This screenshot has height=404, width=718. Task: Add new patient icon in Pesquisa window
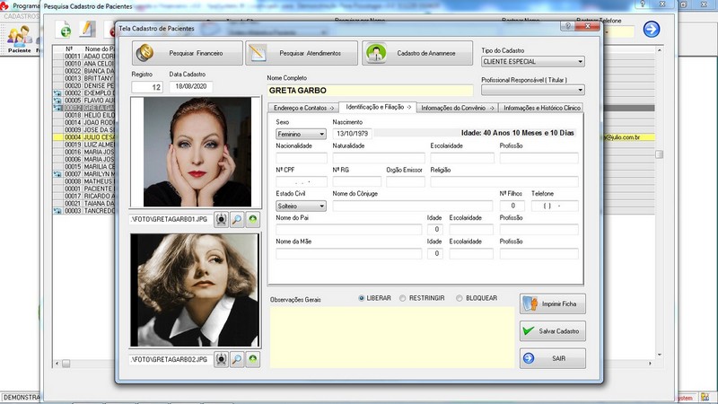(x=64, y=30)
